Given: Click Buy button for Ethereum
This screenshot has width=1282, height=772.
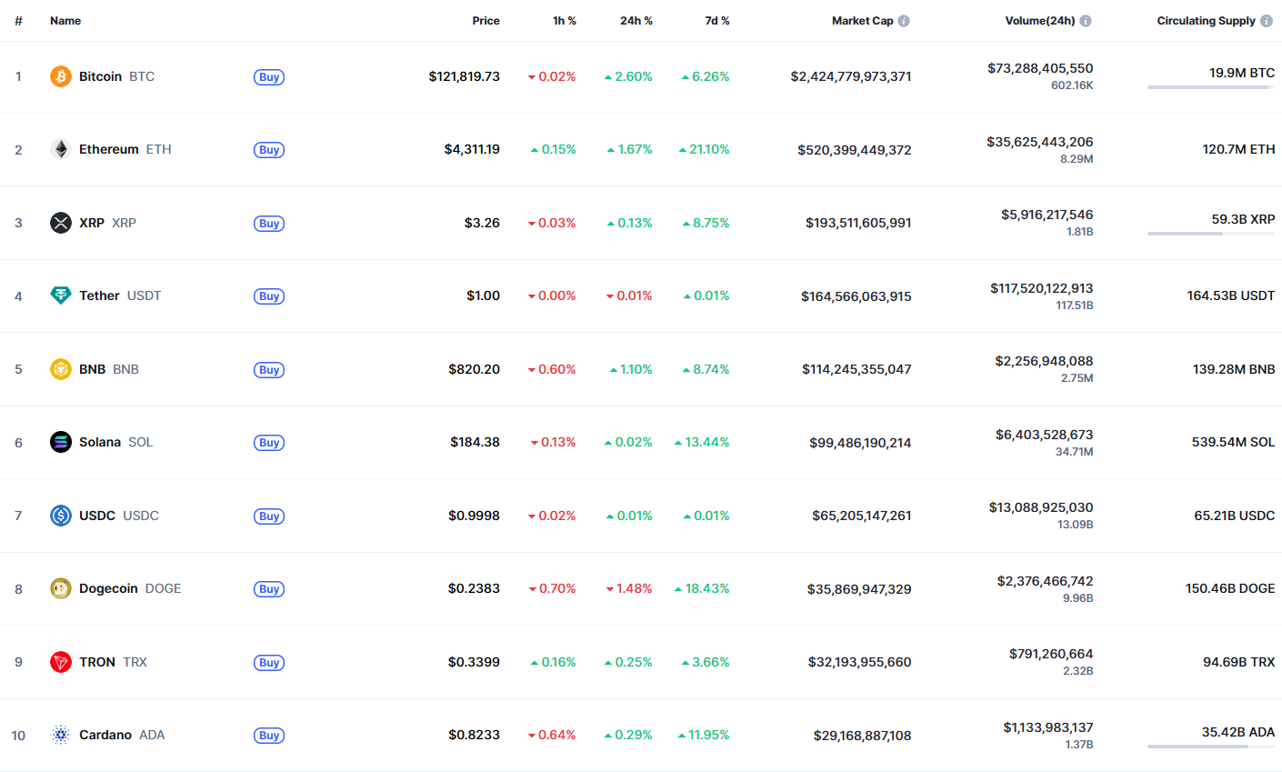Looking at the screenshot, I should click(x=269, y=150).
